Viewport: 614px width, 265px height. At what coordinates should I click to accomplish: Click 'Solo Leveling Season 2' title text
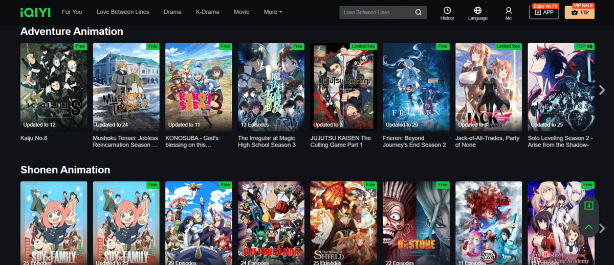[x=560, y=141]
